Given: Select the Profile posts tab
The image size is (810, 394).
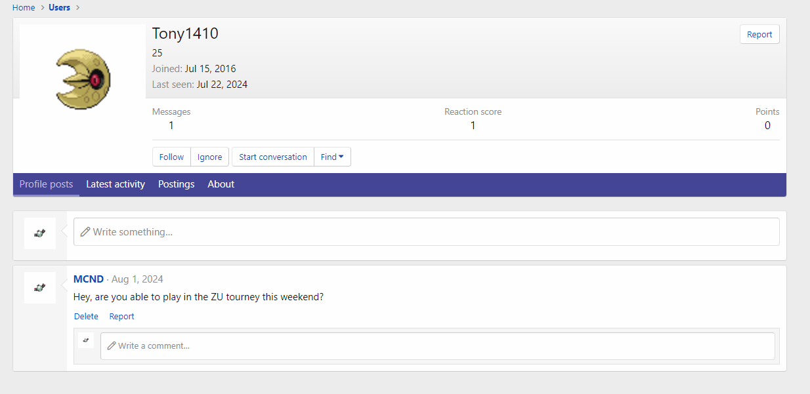Looking at the screenshot, I should (46, 184).
